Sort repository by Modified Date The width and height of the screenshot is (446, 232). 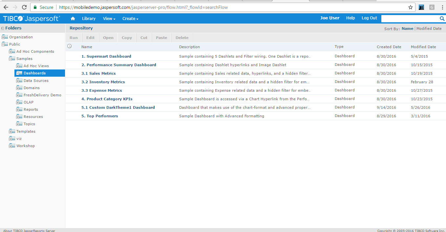pyautogui.click(x=429, y=29)
